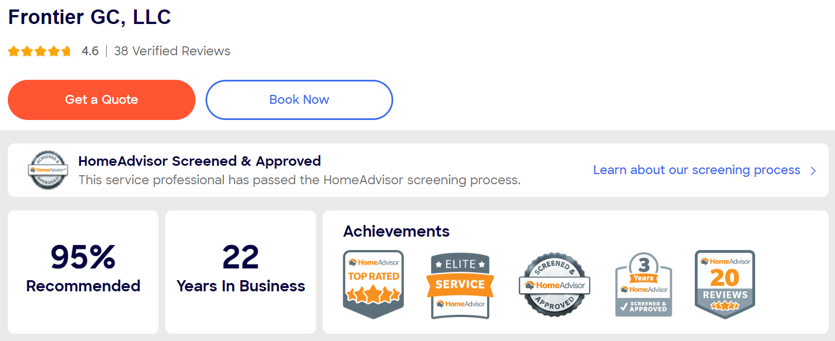
Task: Click the chevron arrow after screening process link
Action: tap(813, 171)
